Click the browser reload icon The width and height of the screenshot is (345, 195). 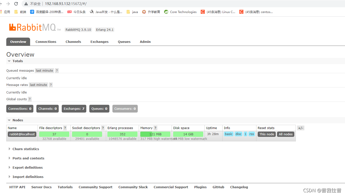(16, 4)
